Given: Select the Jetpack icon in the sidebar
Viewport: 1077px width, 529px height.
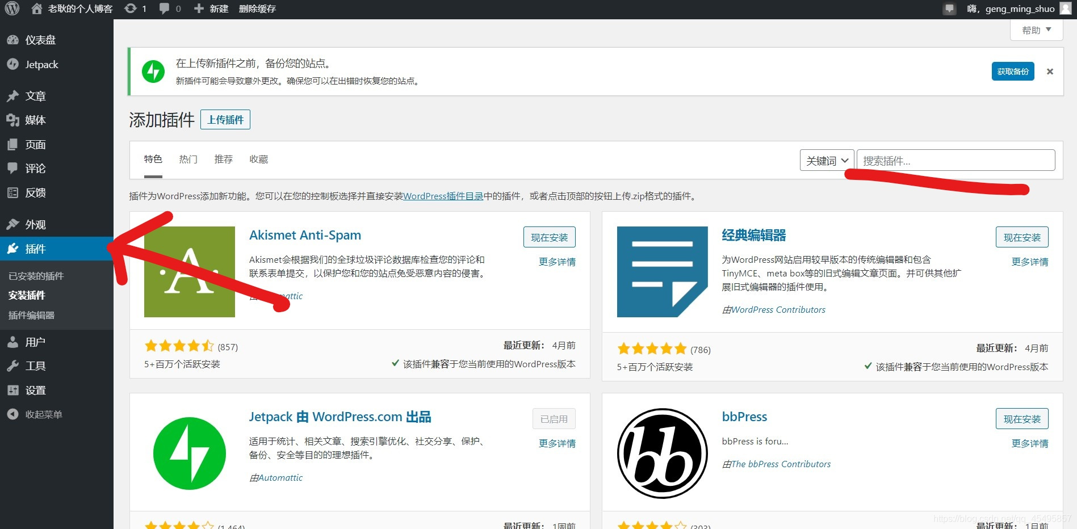Looking at the screenshot, I should 13,64.
